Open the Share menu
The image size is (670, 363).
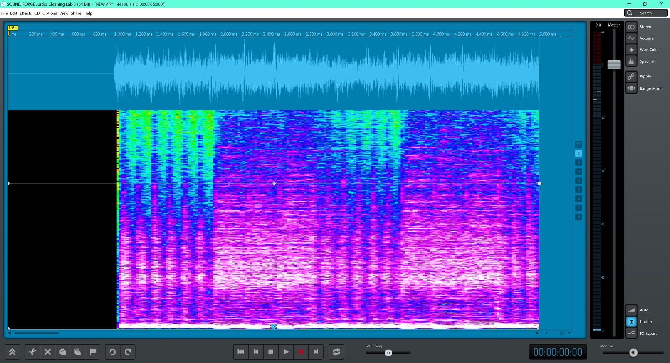[x=76, y=13]
